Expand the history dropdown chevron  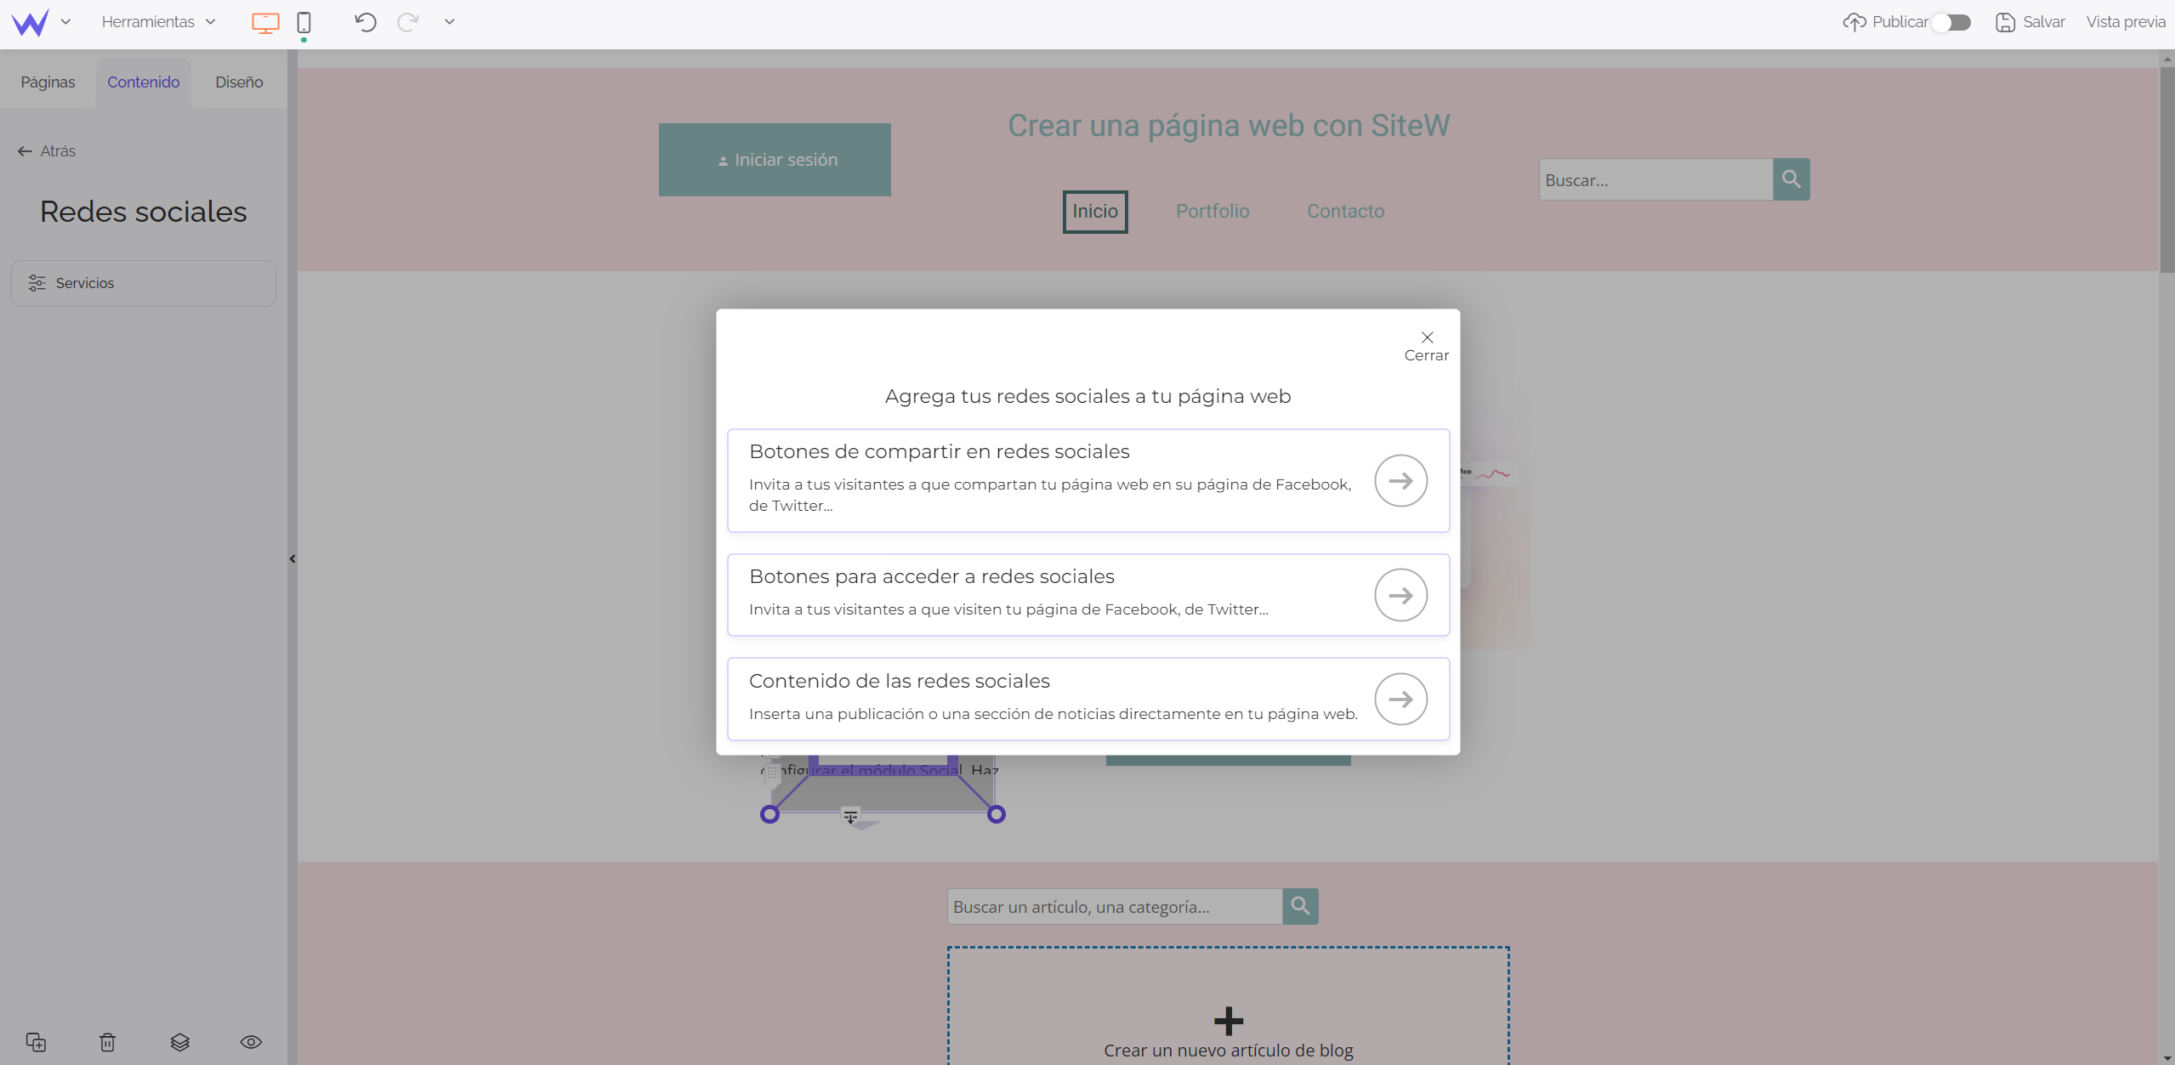coord(450,22)
